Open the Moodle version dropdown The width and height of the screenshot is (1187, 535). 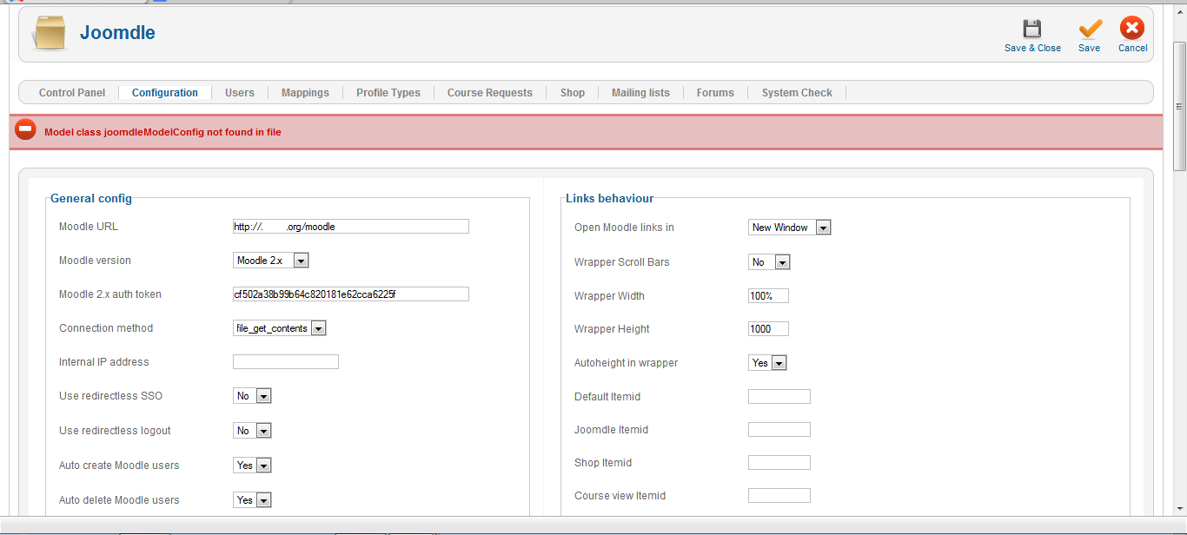coord(270,261)
